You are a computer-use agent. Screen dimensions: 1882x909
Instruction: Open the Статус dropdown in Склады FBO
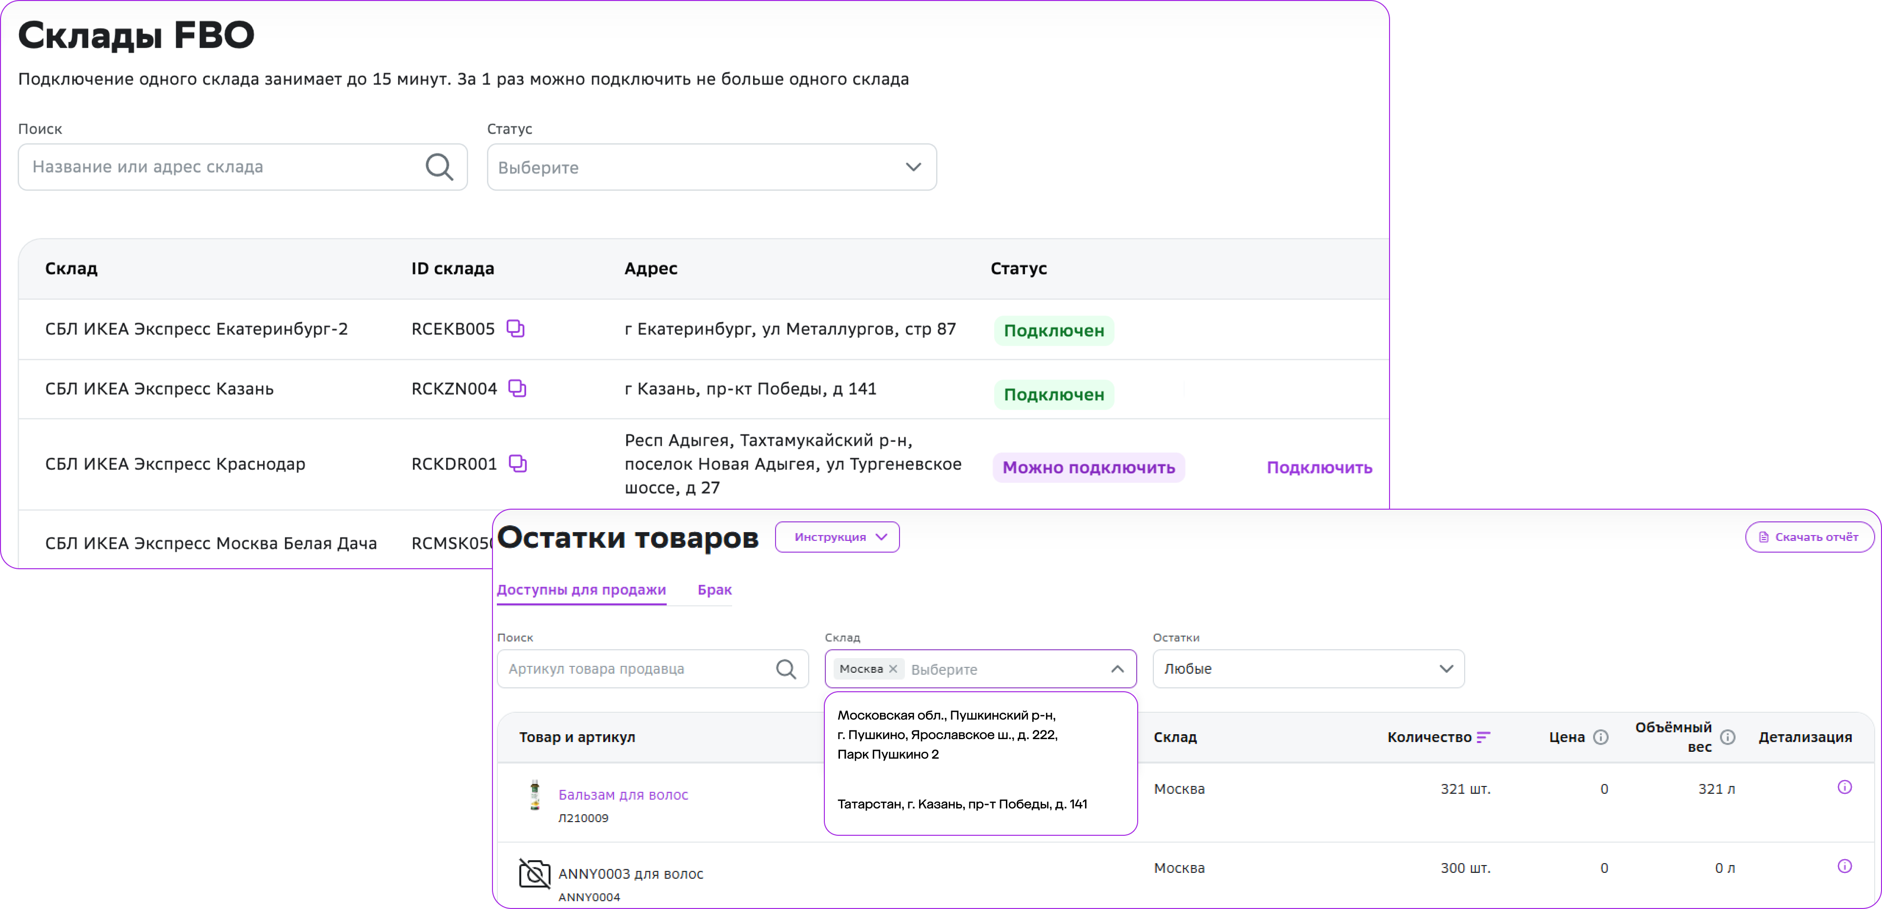[712, 167]
